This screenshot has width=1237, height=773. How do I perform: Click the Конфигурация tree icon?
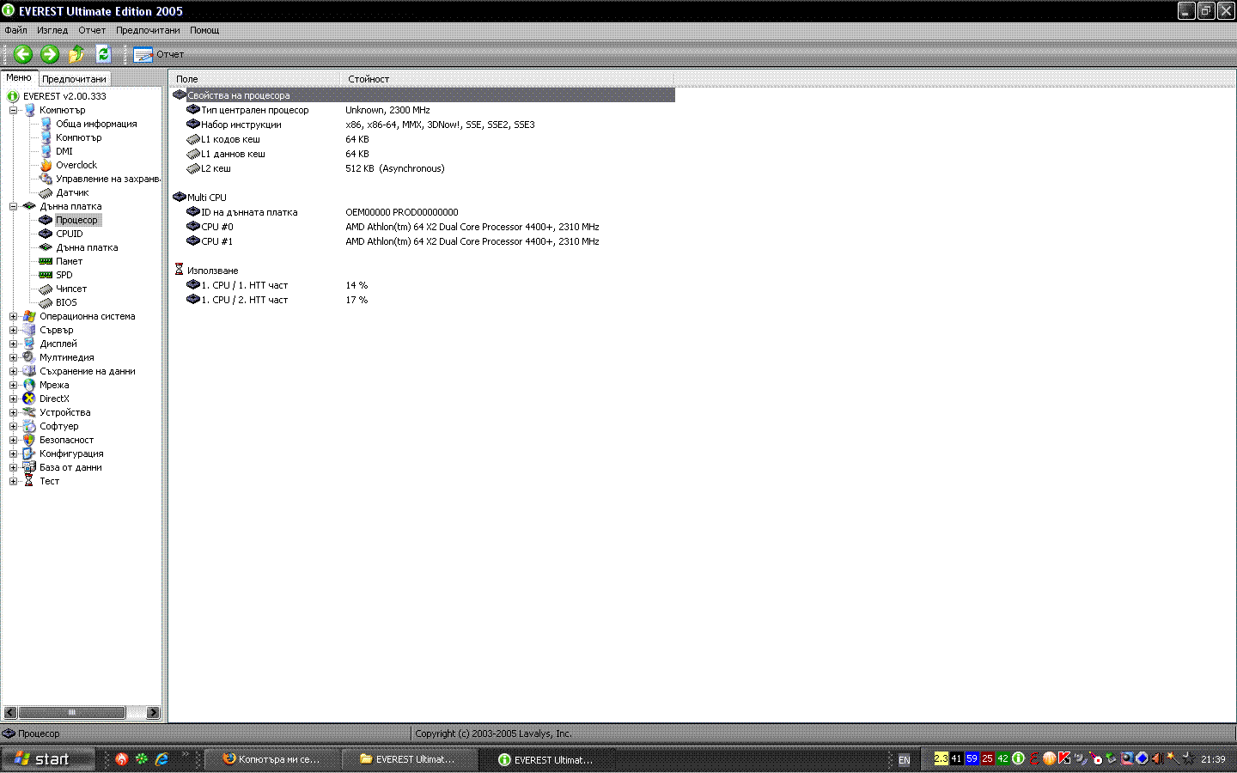click(29, 453)
